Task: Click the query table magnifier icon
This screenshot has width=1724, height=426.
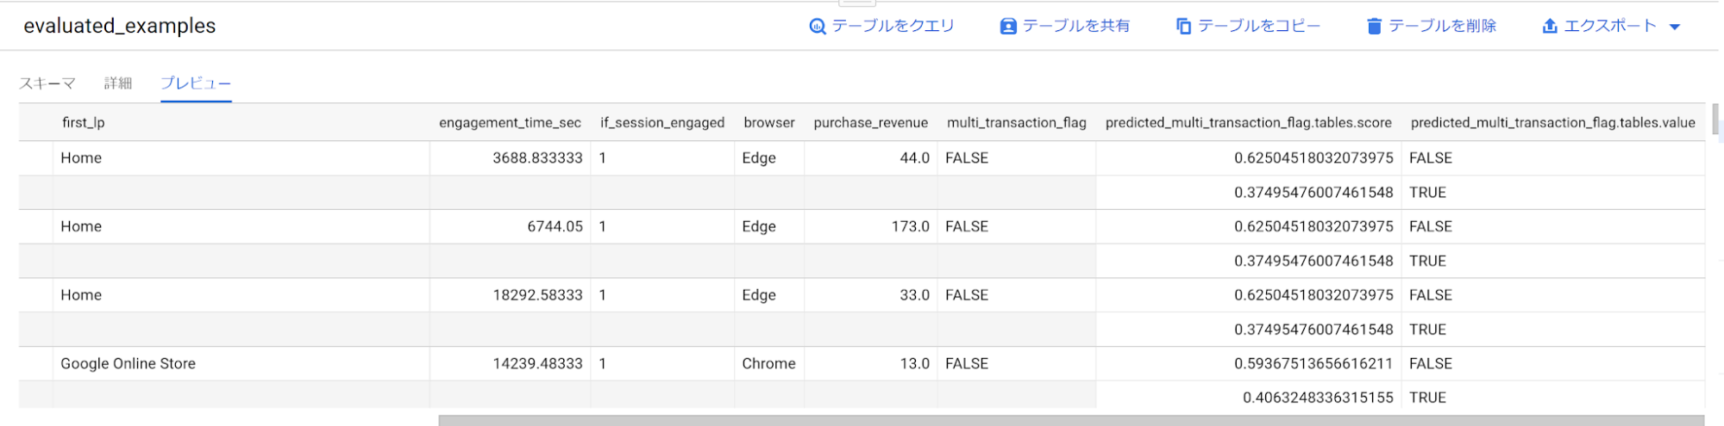Action: [817, 27]
